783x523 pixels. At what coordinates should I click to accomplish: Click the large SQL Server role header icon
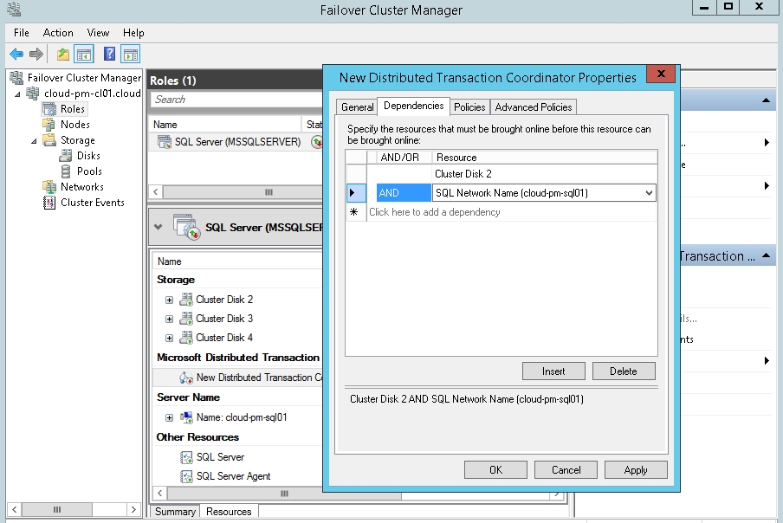(187, 227)
